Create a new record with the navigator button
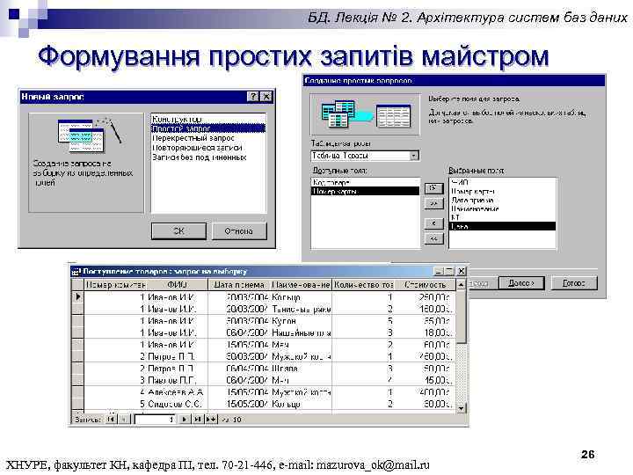Viewport: 633px width, 475px height. pyautogui.click(x=211, y=420)
